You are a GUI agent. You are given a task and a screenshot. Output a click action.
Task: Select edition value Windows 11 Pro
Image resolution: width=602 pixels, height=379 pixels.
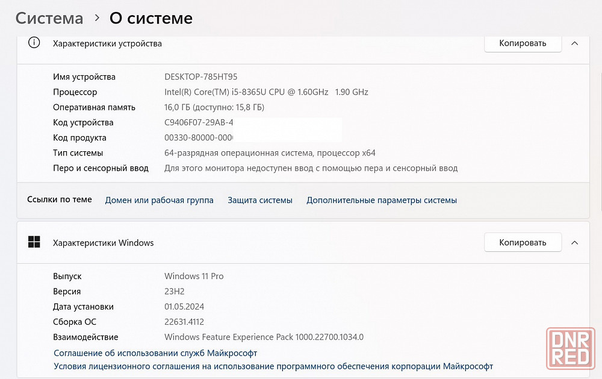(194, 276)
